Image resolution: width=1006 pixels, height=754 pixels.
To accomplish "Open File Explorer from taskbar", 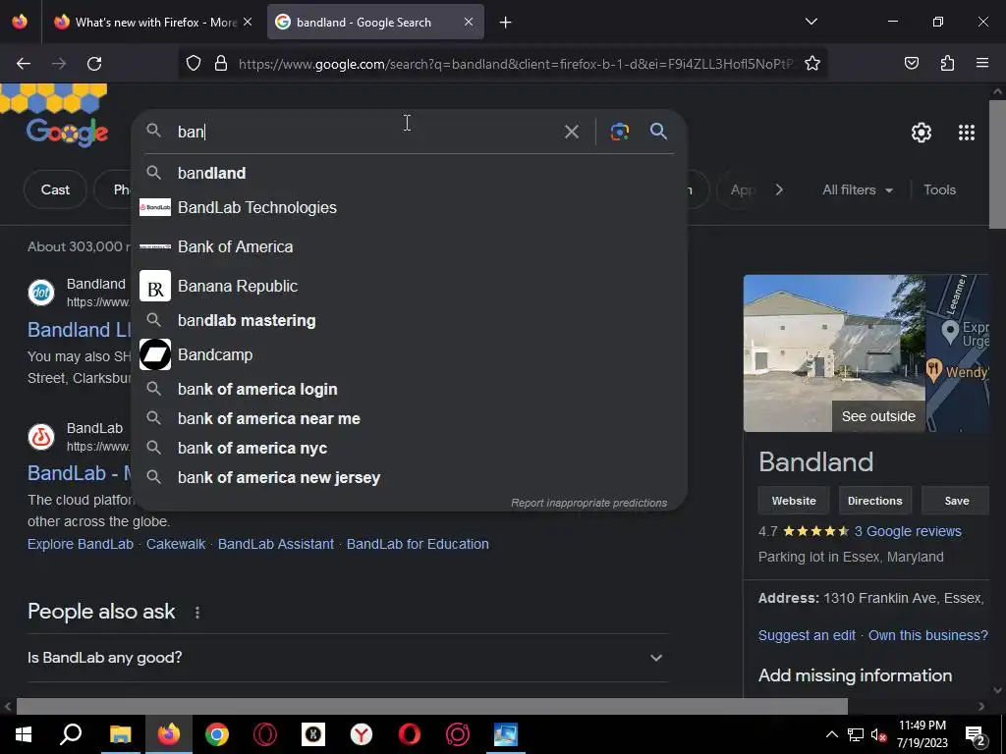I will 120,734.
